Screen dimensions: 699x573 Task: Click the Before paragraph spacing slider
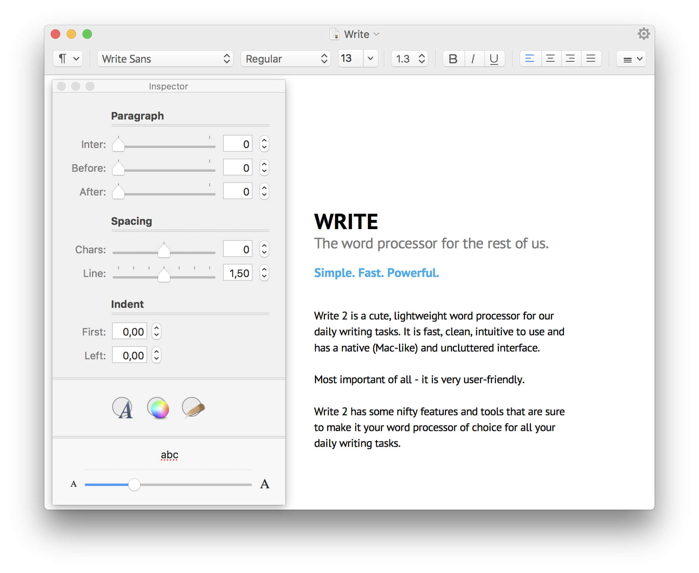click(x=164, y=168)
